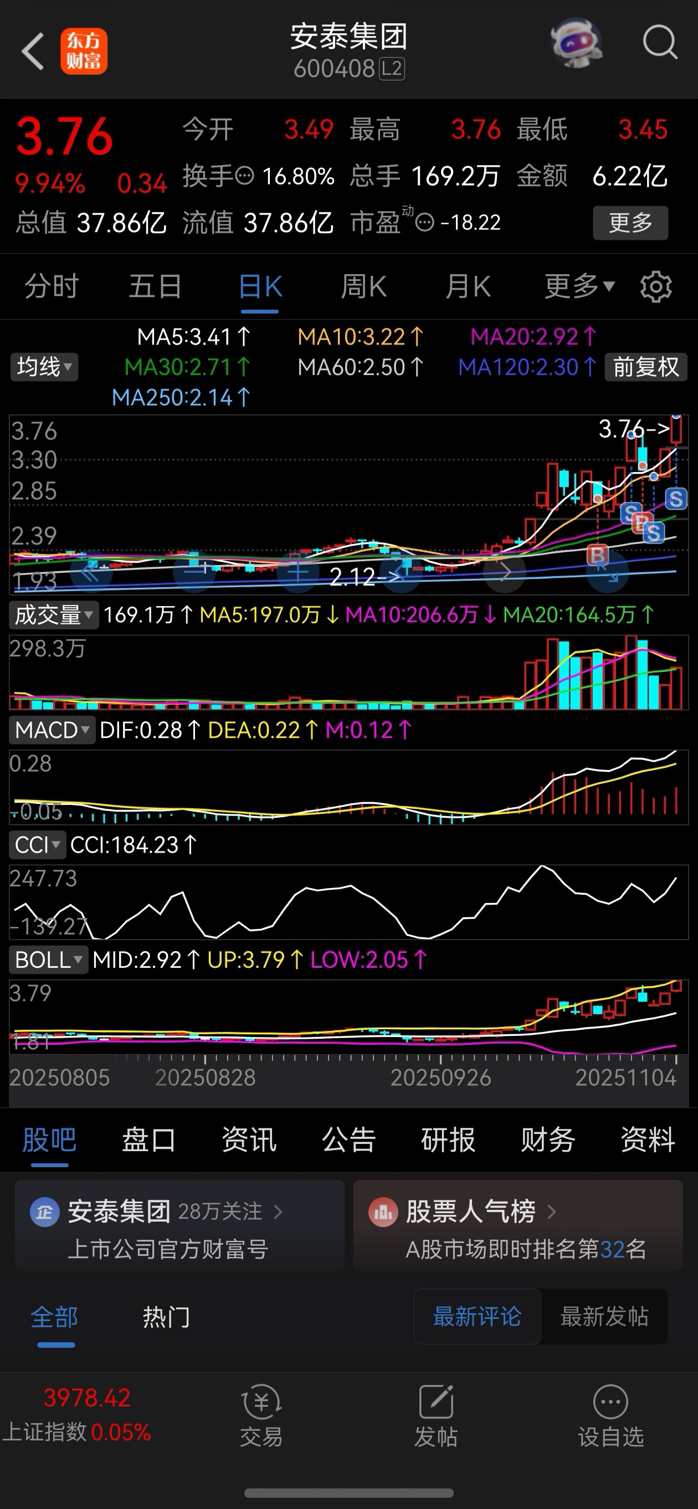Expand the 股票人气榜 chevron
The width and height of the screenshot is (698, 1509).
[x=551, y=1212]
